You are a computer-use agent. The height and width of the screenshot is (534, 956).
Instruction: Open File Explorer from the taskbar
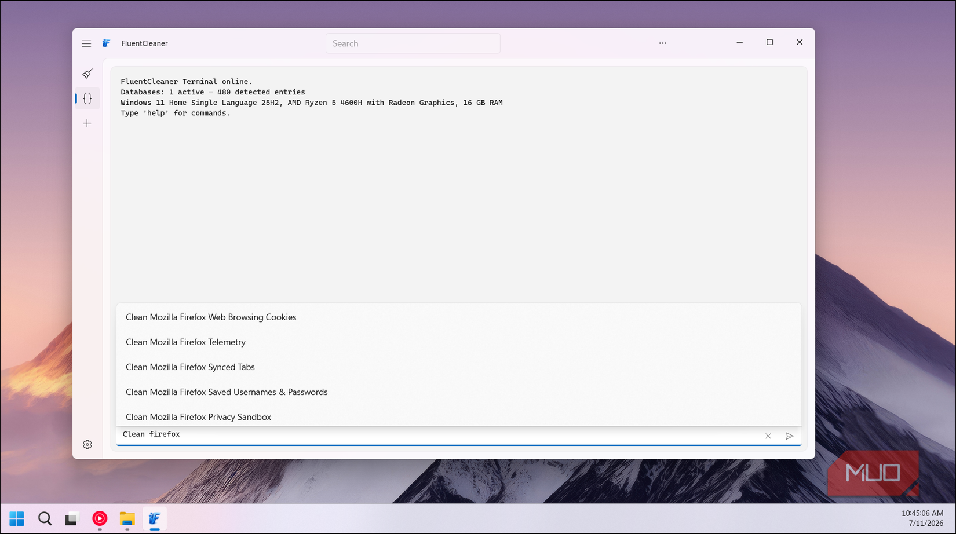pyautogui.click(x=127, y=518)
